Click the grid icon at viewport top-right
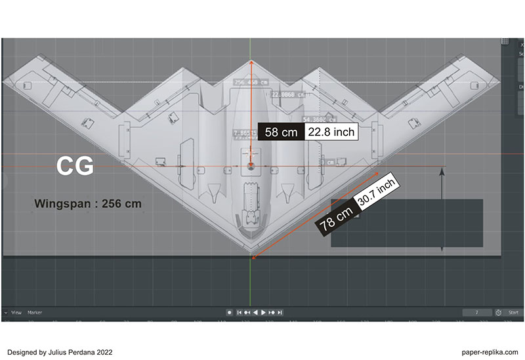This screenshot has width=525, height=360. [x=505, y=41]
